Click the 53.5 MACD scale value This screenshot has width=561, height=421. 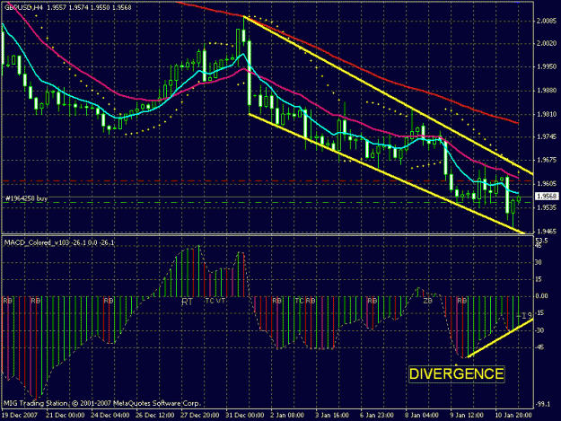541,240
